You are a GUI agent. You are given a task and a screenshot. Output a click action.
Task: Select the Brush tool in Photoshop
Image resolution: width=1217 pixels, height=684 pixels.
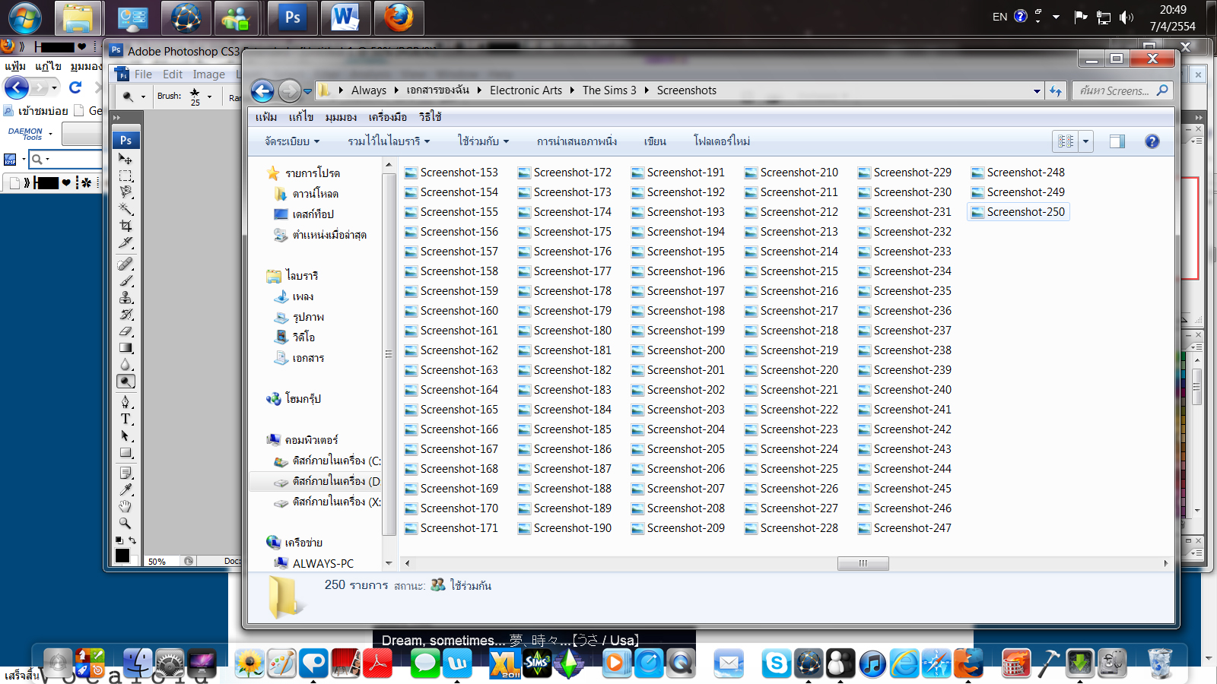point(126,280)
